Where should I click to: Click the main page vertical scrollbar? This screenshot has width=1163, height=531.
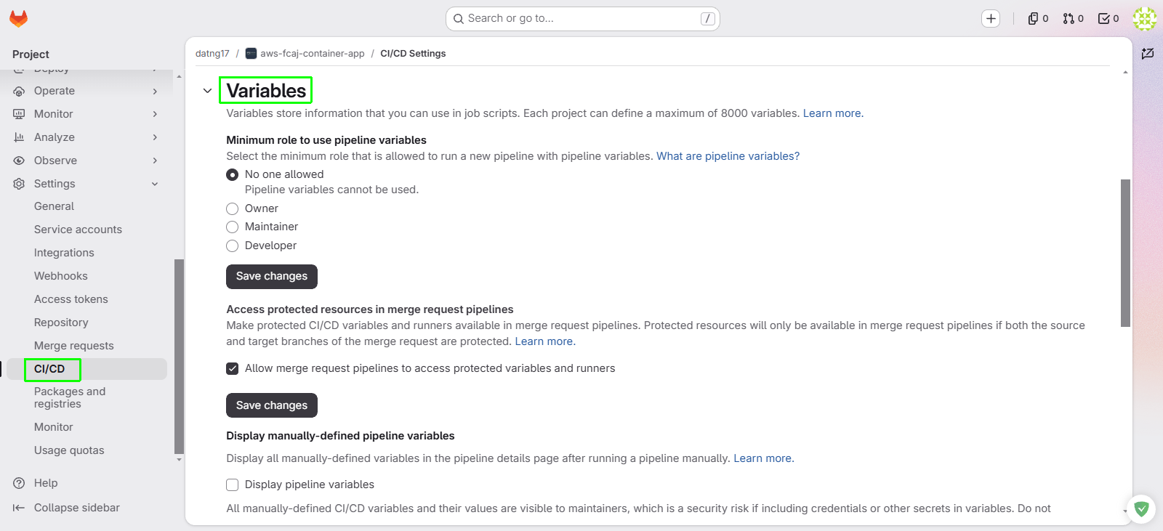tap(1125, 253)
